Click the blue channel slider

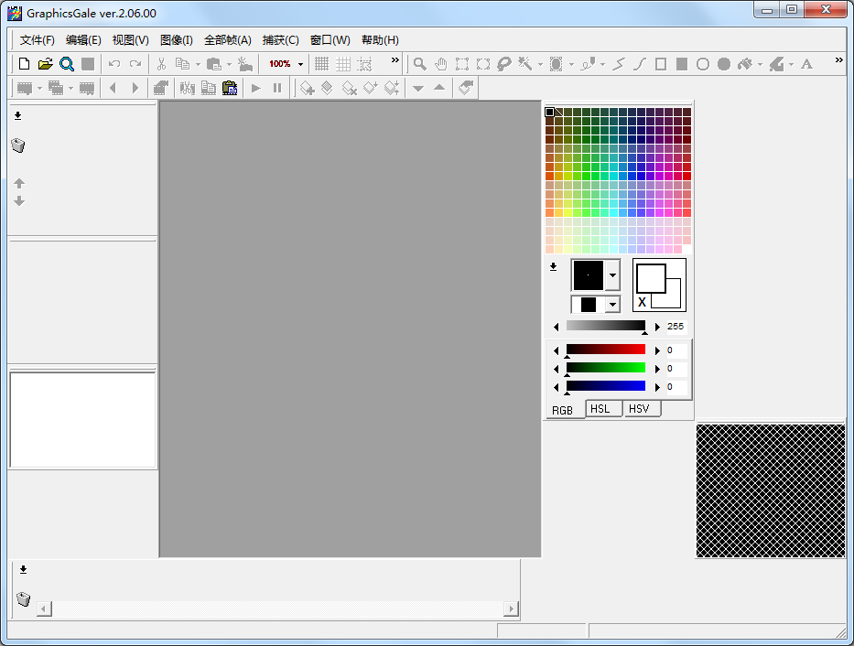click(x=606, y=386)
